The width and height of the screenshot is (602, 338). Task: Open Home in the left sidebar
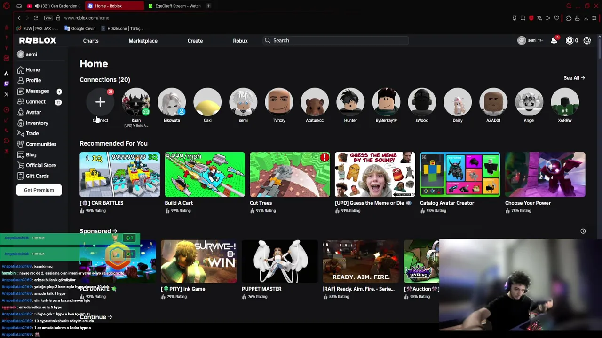click(33, 70)
